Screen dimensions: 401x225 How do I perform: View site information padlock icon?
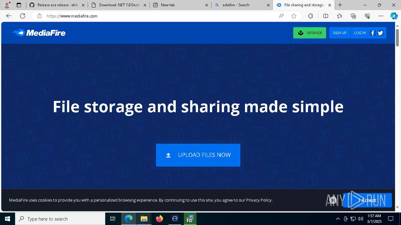point(39,16)
